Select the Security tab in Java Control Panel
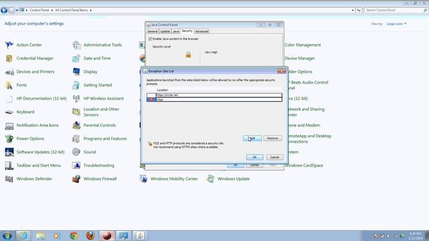Viewport: 429px width, 241px height. click(187, 31)
